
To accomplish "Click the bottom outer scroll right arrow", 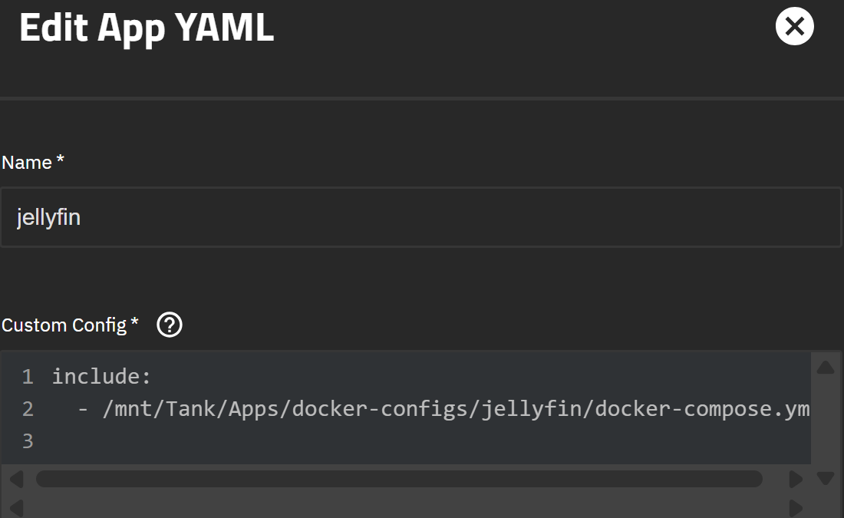I will click(x=796, y=507).
